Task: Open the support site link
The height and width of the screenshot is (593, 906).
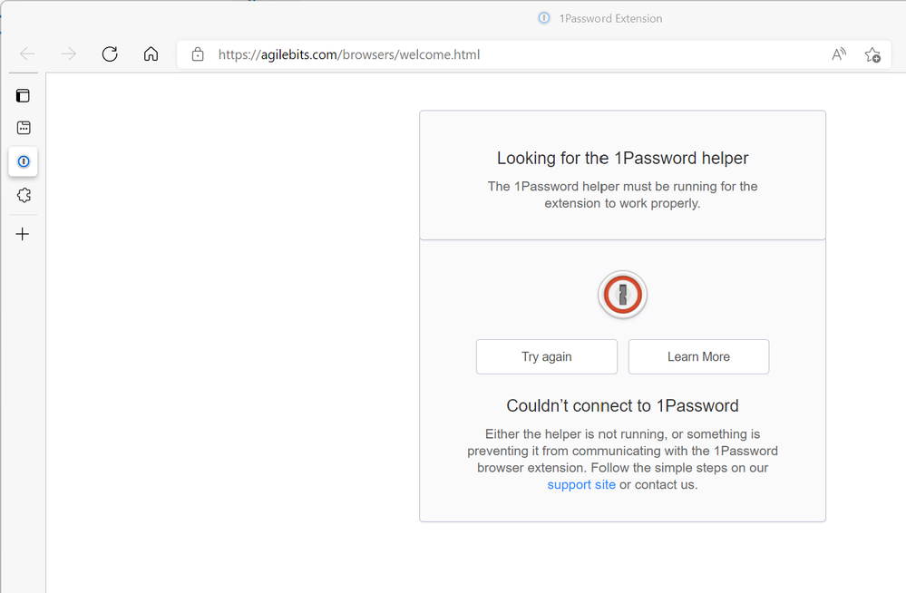Action: 581,484
